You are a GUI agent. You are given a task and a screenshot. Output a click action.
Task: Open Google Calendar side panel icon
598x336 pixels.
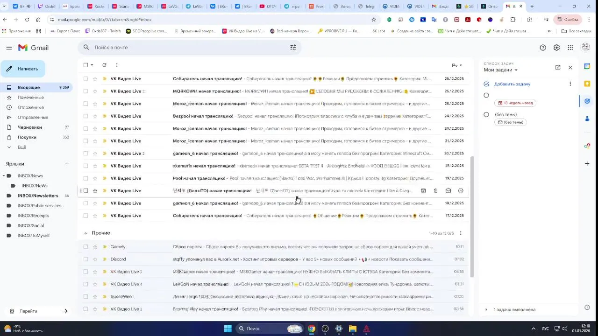point(587,66)
